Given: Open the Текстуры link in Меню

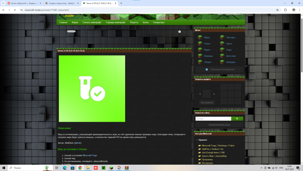Looking at the screenshot, I should pos(231,37).
